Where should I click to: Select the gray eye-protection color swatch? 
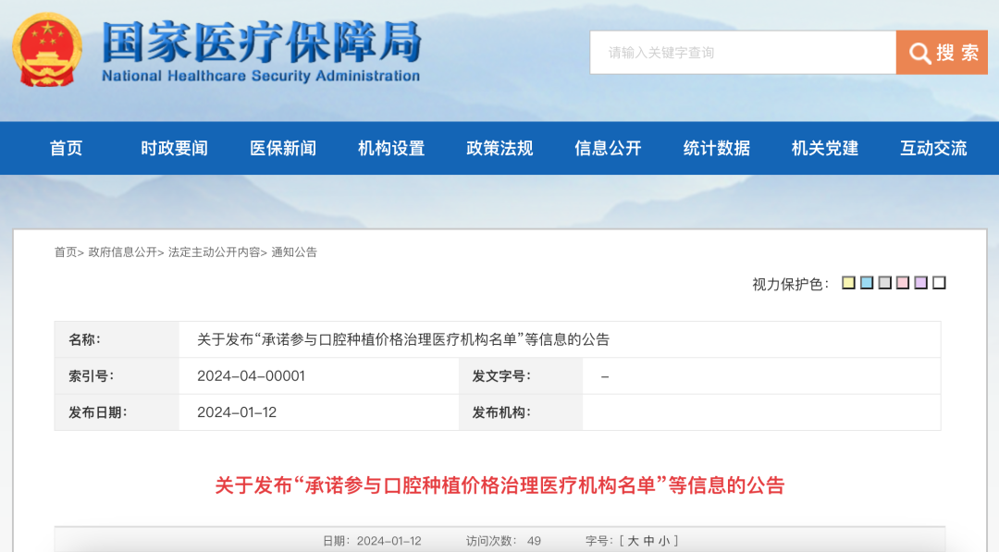tap(884, 283)
